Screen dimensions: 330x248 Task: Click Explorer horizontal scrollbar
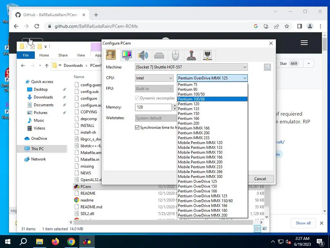pyautogui.click(x=163, y=222)
